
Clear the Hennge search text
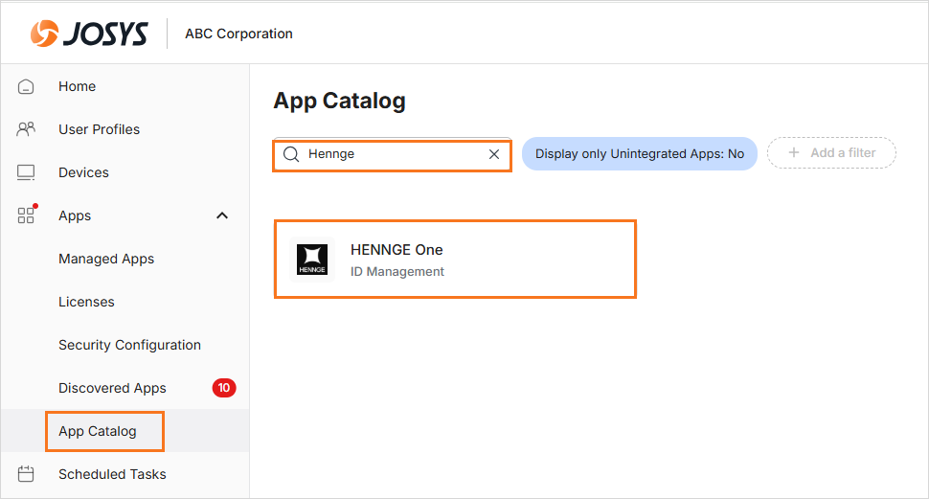494,154
